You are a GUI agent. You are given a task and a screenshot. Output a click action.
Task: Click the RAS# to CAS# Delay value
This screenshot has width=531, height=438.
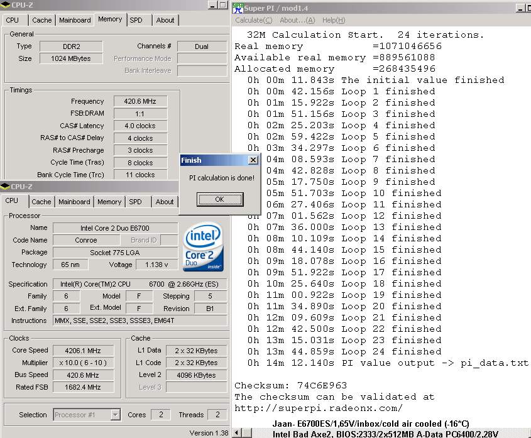[140, 138]
